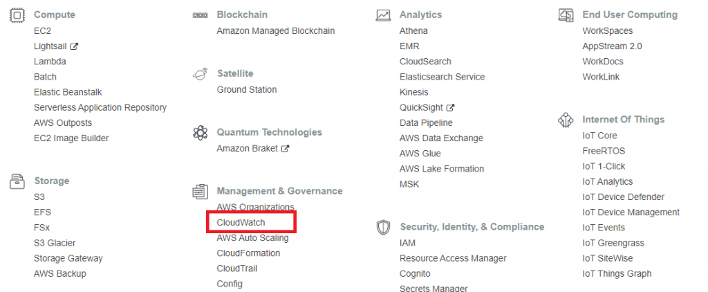Click the Security shield icon
Screen dimensions: 708x292
coord(383,227)
